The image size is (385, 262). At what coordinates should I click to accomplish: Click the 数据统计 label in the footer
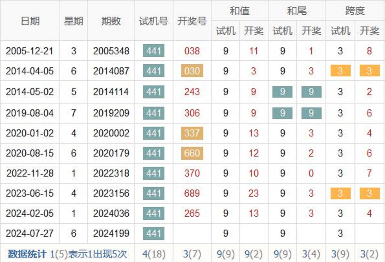pyautogui.click(x=27, y=254)
